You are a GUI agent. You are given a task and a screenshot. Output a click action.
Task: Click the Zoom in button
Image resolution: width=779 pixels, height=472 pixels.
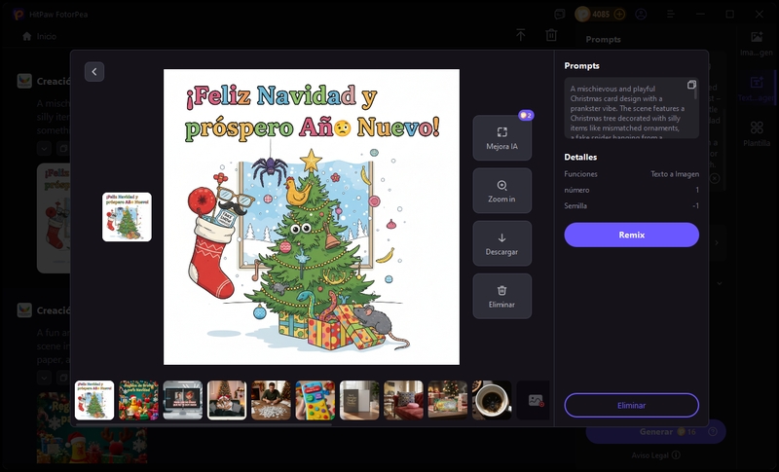point(501,191)
